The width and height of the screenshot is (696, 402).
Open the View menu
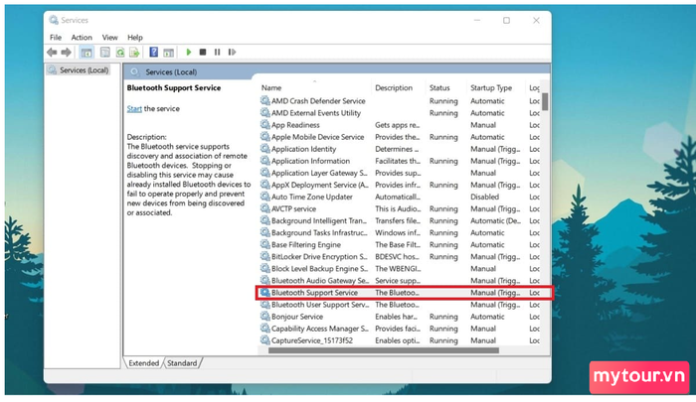coord(109,38)
